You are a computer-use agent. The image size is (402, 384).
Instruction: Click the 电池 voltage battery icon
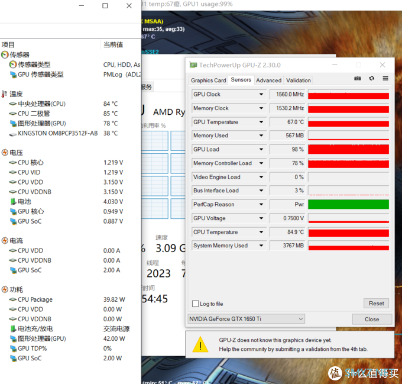[x=14, y=202]
